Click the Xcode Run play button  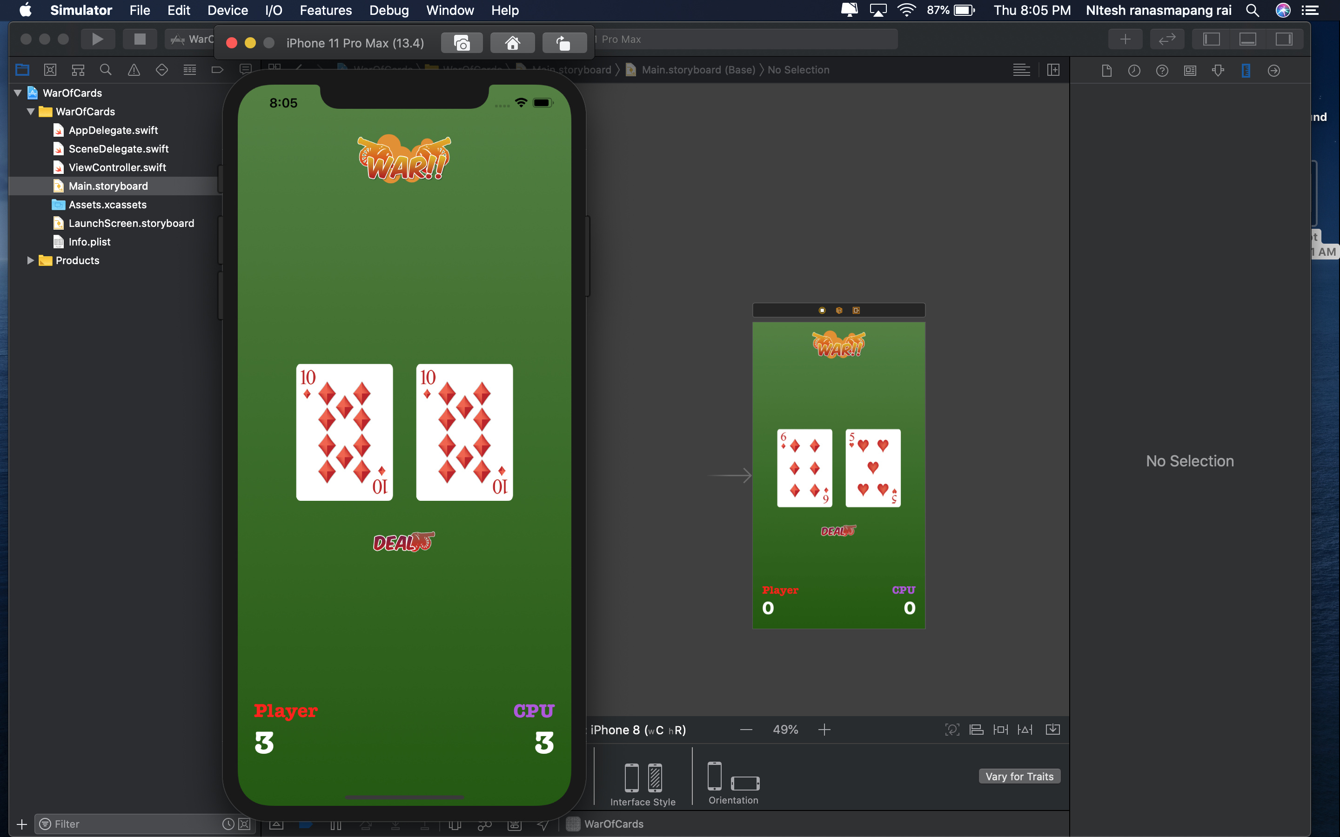tap(97, 40)
